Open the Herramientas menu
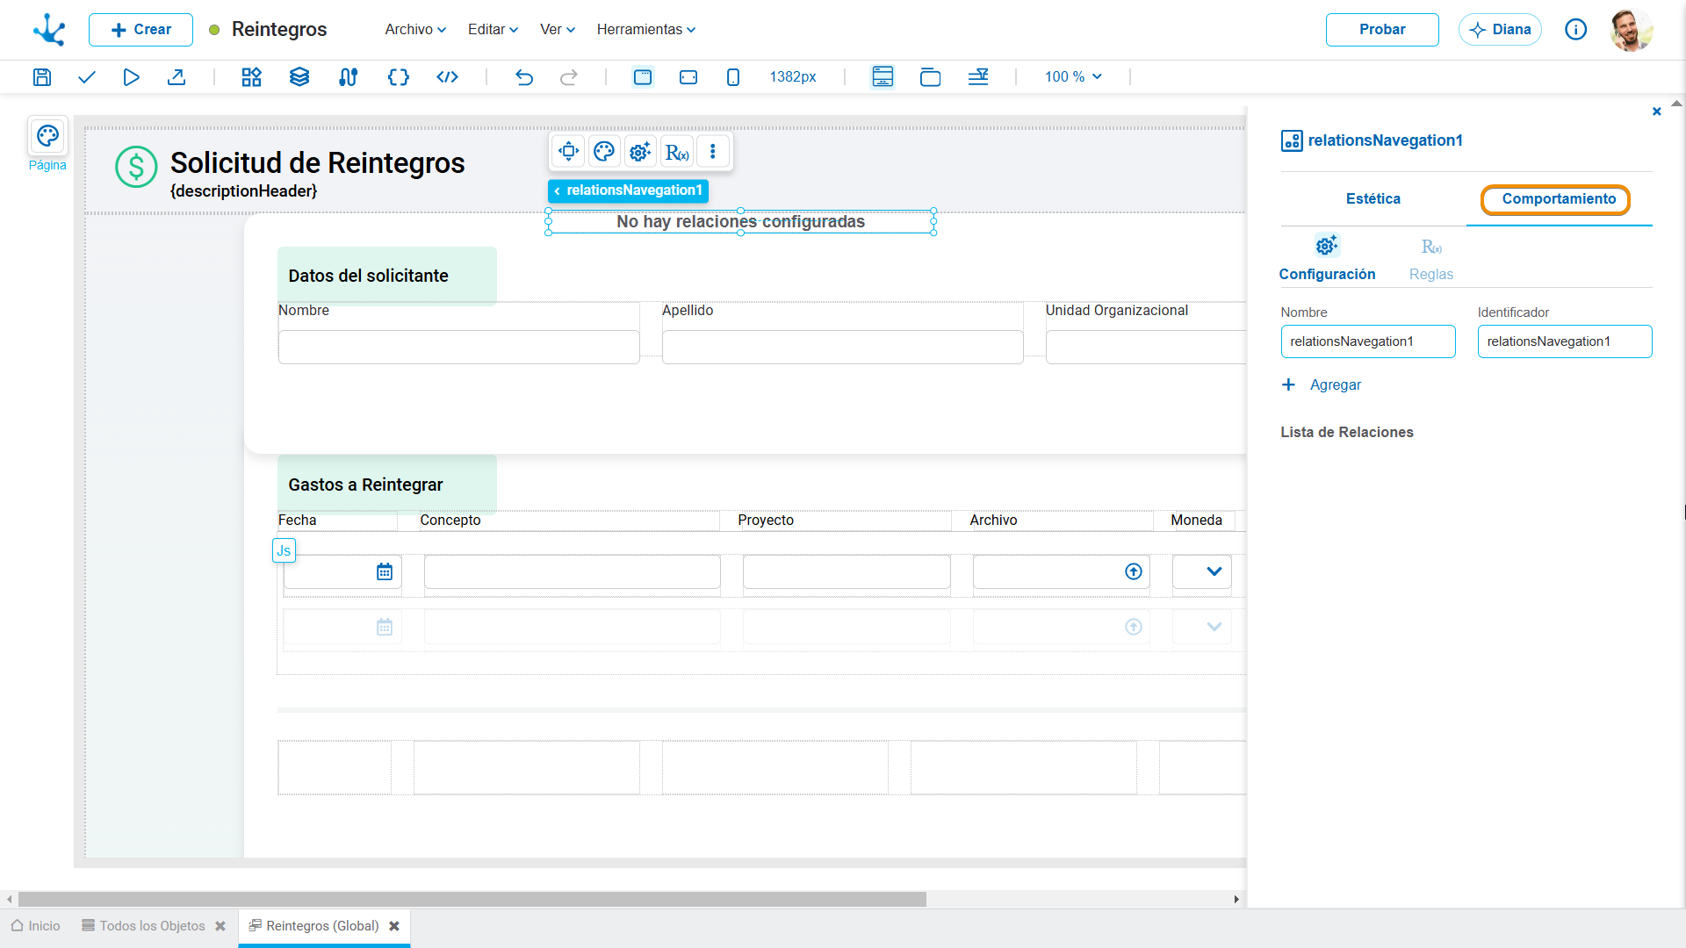1686x948 pixels. coord(646,29)
